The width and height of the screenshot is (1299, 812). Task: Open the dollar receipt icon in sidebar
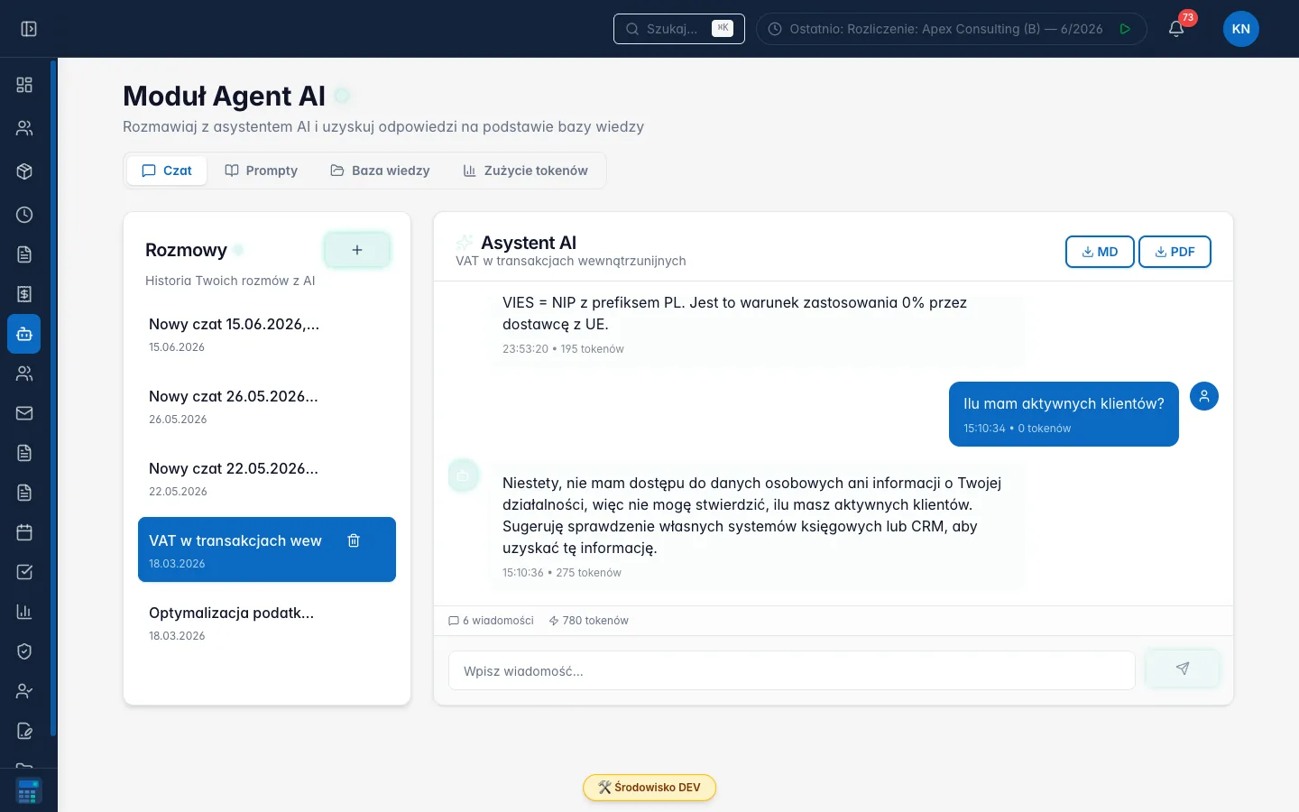24,294
